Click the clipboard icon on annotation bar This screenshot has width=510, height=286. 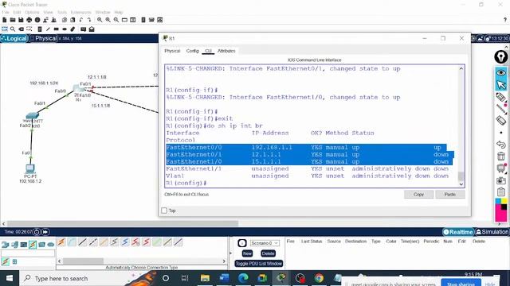(x=501, y=191)
